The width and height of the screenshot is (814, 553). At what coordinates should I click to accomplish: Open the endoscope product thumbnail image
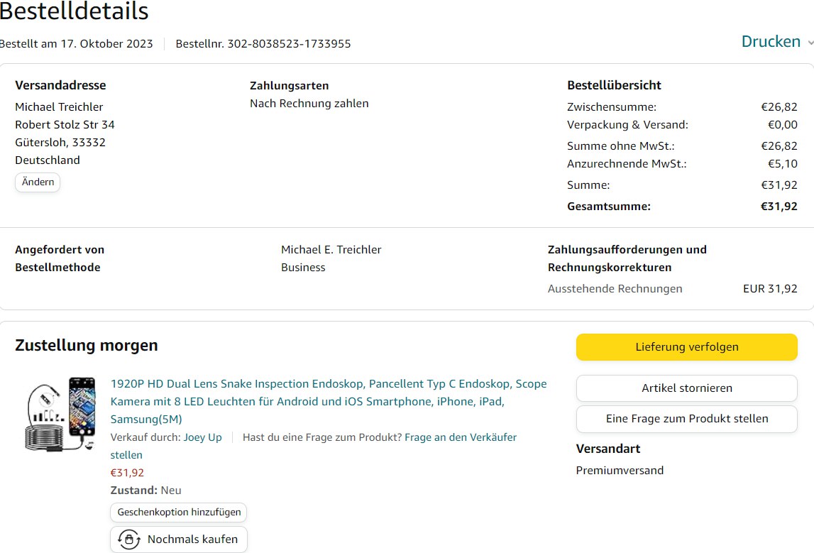click(x=60, y=415)
